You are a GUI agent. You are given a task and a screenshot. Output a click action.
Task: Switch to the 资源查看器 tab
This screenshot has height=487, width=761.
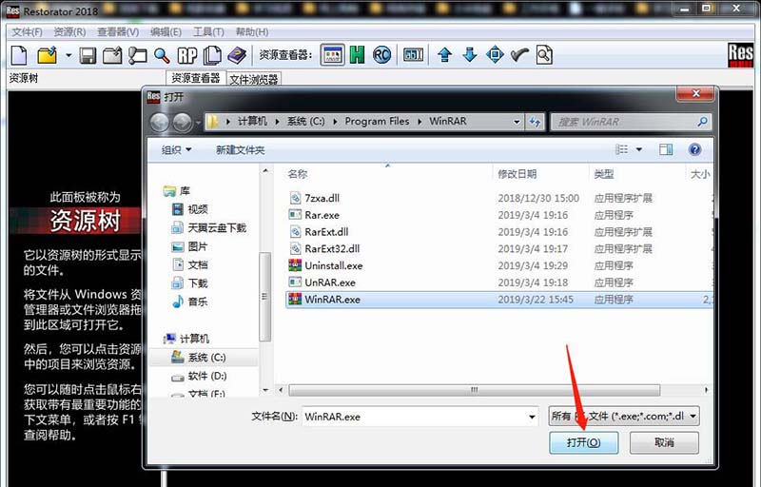click(196, 78)
